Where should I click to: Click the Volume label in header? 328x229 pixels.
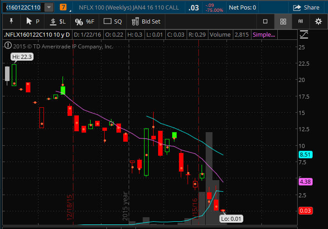220,35
